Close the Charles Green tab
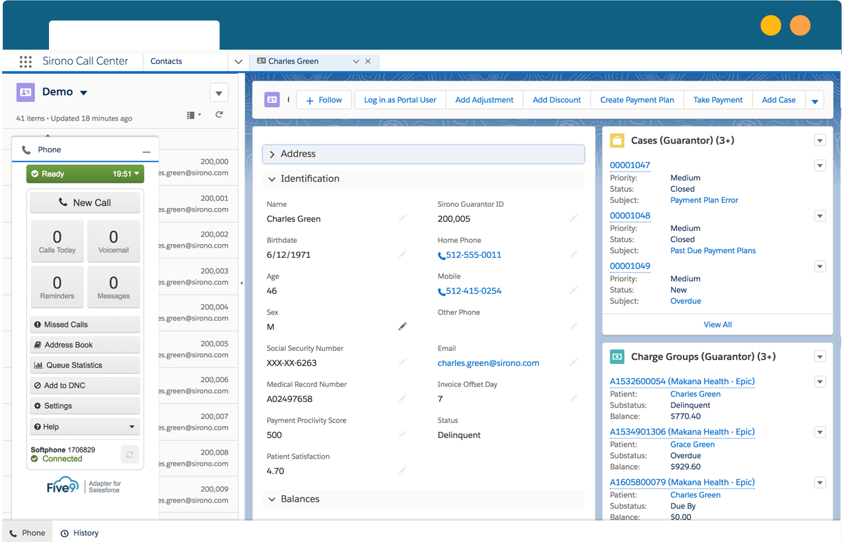The height and width of the screenshot is (542, 844). click(x=368, y=61)
